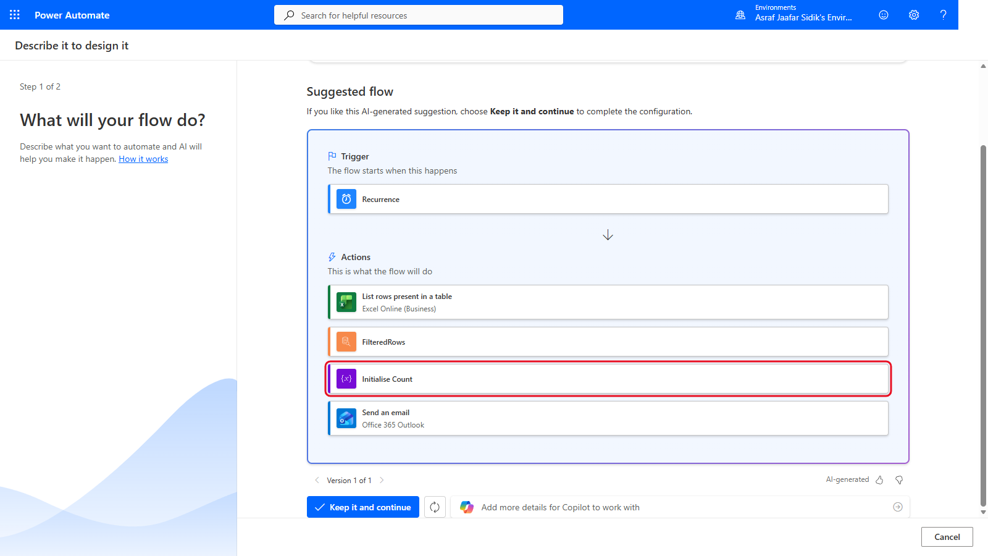988x556 pixels.
Task: Click What will your flow do heading
Action: [112, 120]
